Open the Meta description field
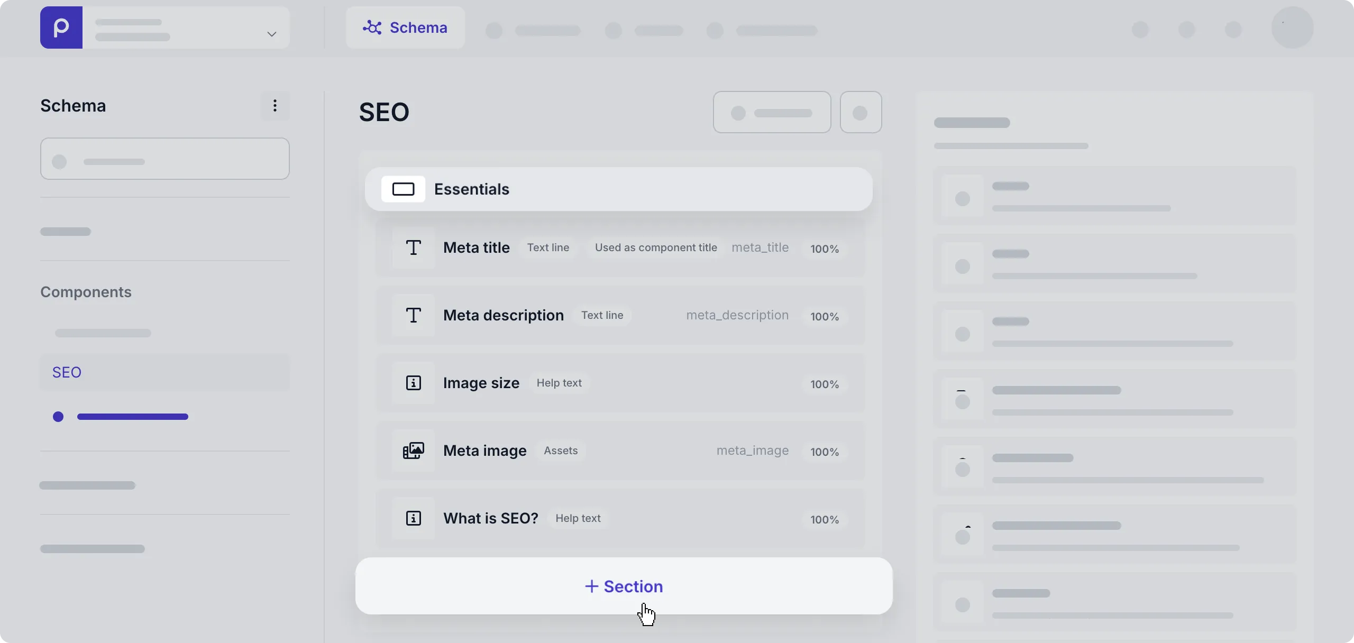1354x643 pixels. [620, 315]
